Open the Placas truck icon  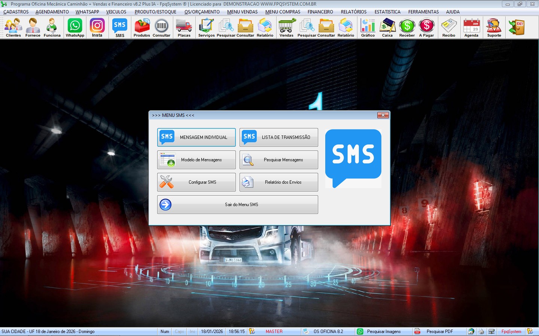click(x=184, y=28)
